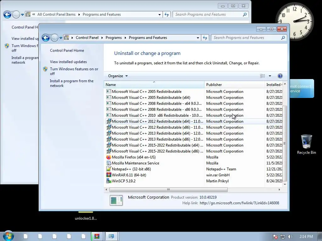Select Visual C++ 2015-2022 Redistributable (x64) icon
The width and height of the screenshot is (322, 241).
click(108, 145)
